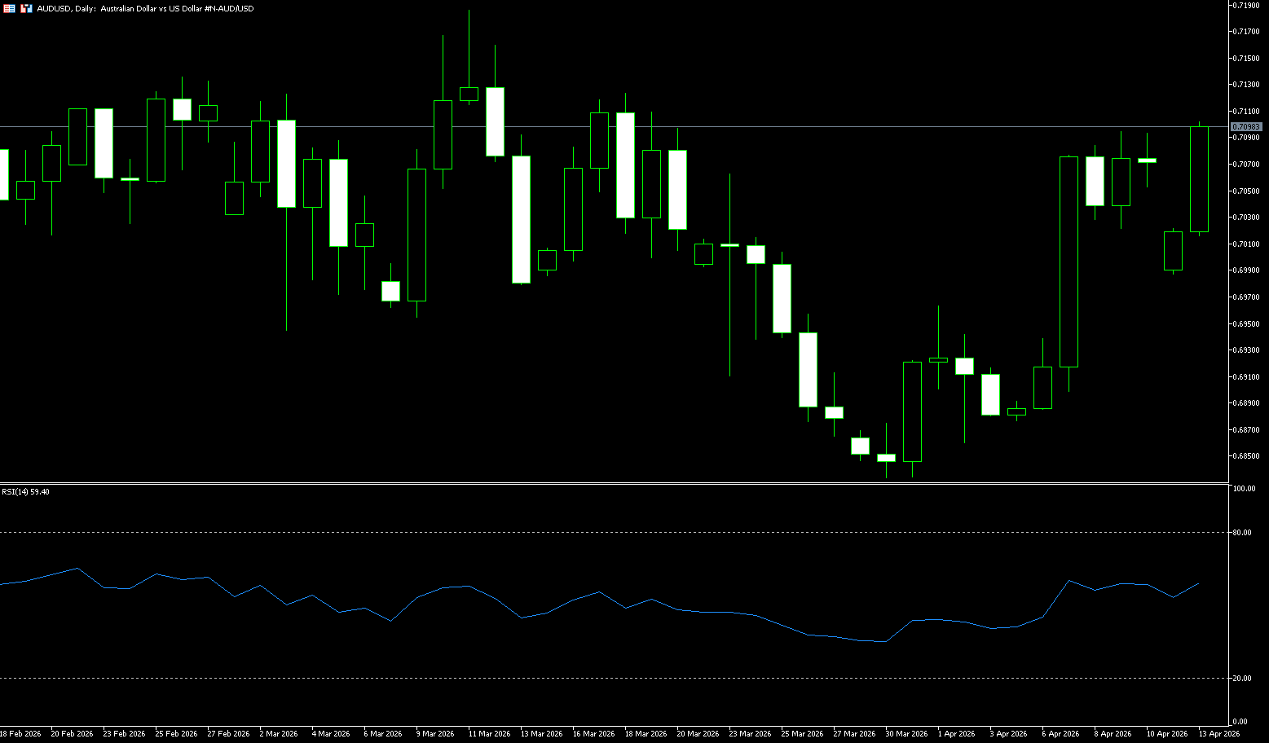
Task: Click the 0.71900 price scale label
Action: pos(1247,6)
